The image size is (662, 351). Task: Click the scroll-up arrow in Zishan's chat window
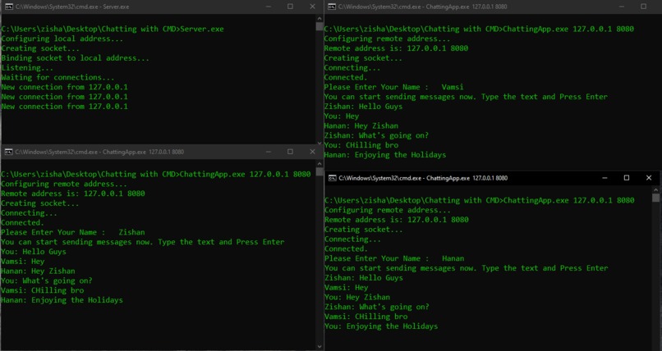pyautogui.click(x=320, y=163)
